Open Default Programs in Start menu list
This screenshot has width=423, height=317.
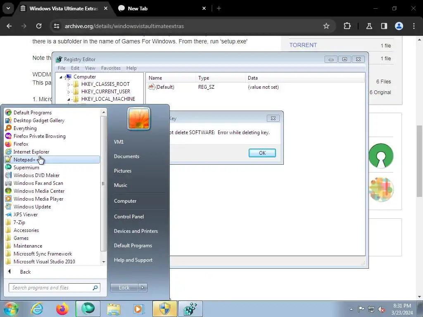point(32,113)
